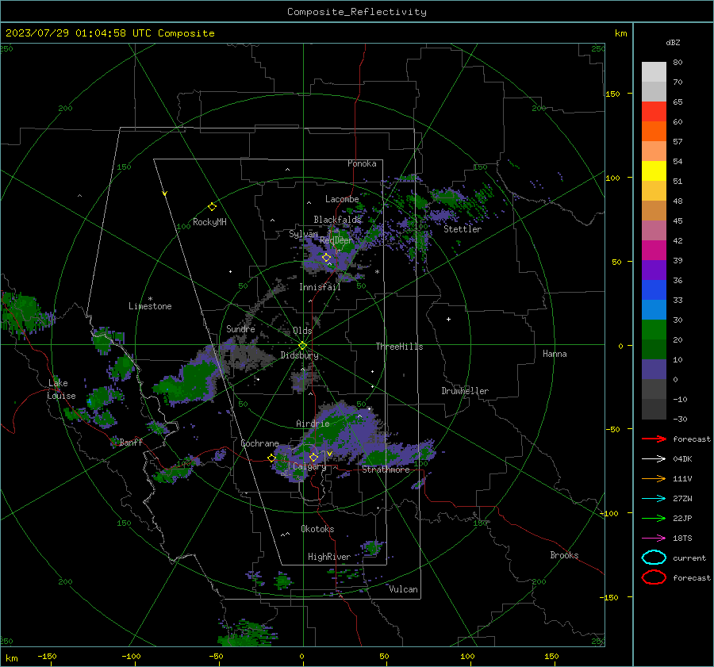
Task: Select the magenta 39 dBZ color swatch
Action: (654, 251)
